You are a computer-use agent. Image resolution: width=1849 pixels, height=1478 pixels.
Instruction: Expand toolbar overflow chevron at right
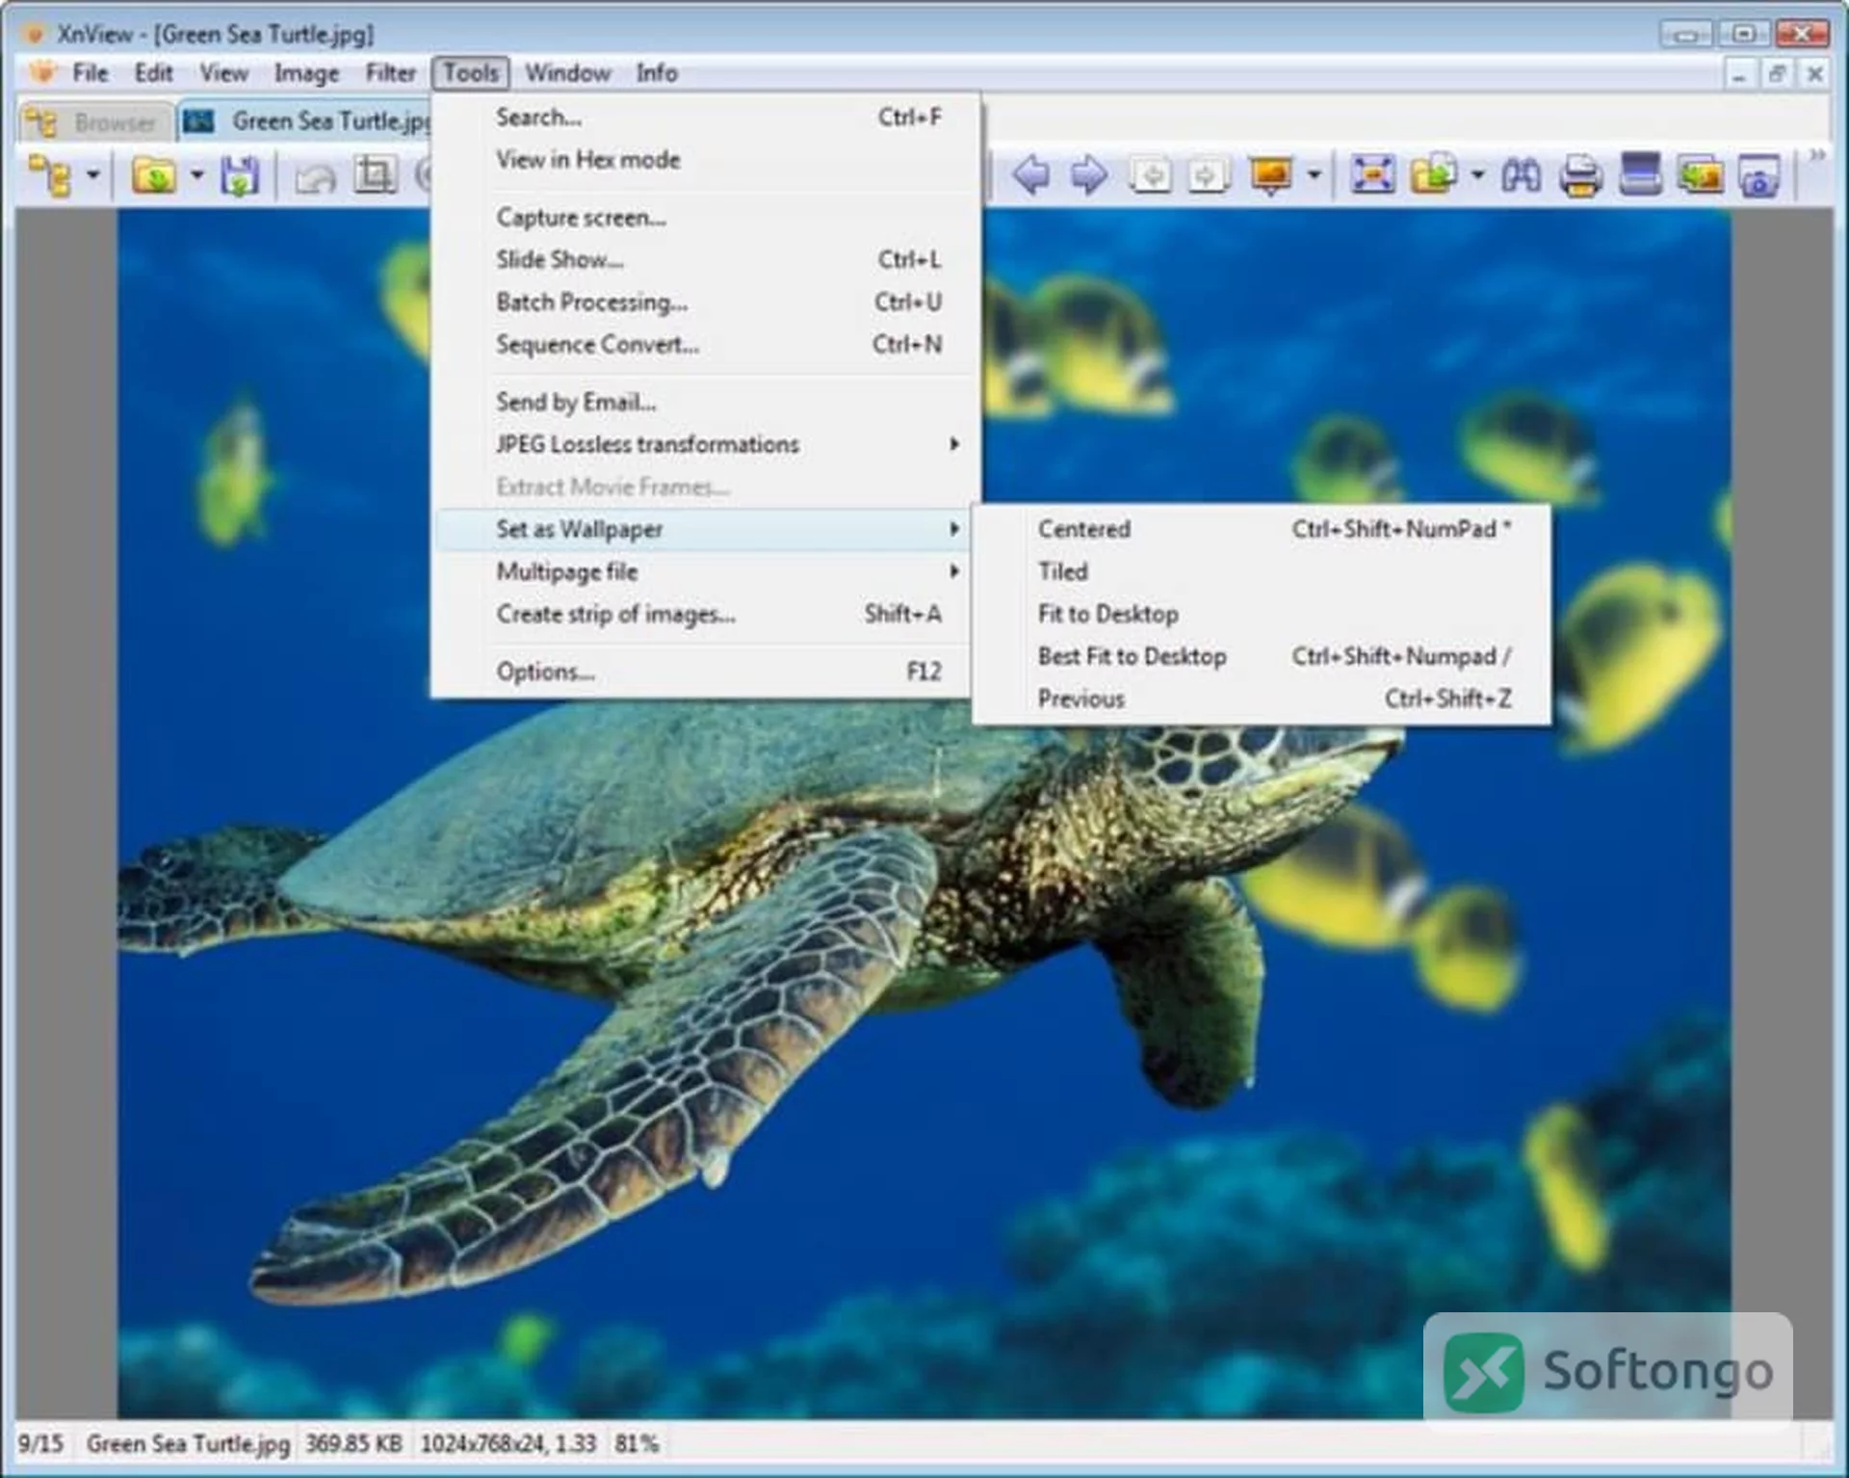pos(1818,155)
